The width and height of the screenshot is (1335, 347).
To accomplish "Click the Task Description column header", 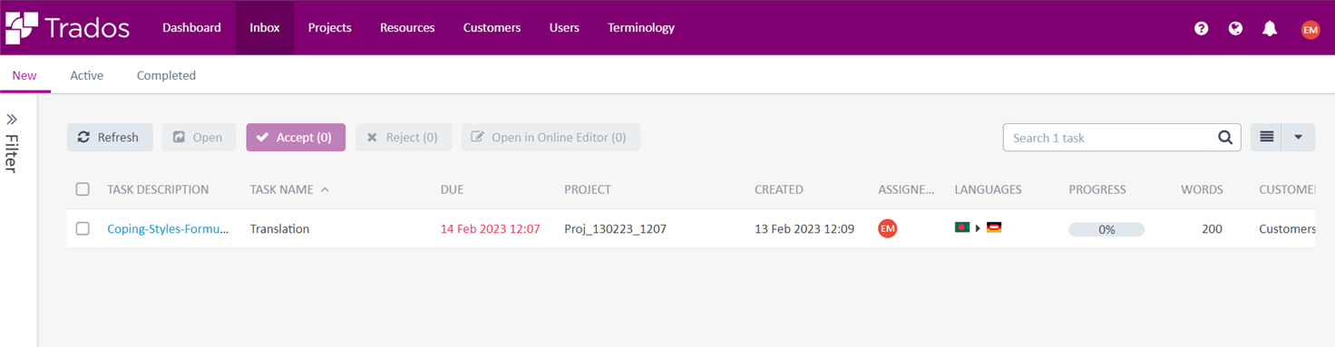I will point(158,189).
